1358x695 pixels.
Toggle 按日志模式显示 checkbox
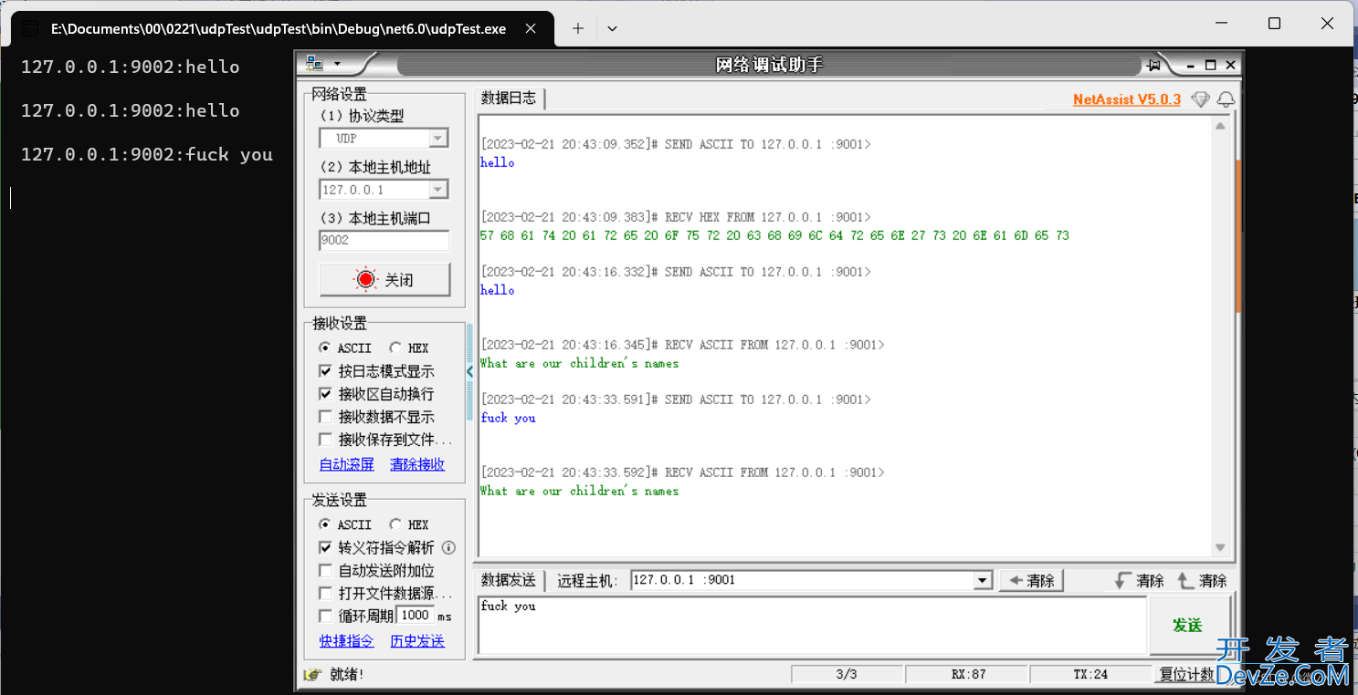pos(325,371)
